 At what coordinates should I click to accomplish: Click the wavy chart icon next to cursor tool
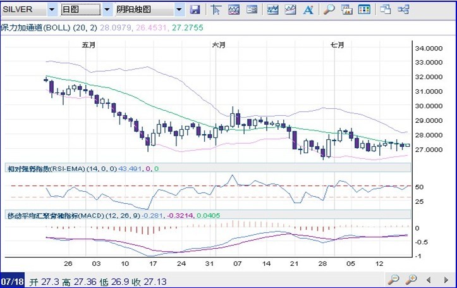234,9
